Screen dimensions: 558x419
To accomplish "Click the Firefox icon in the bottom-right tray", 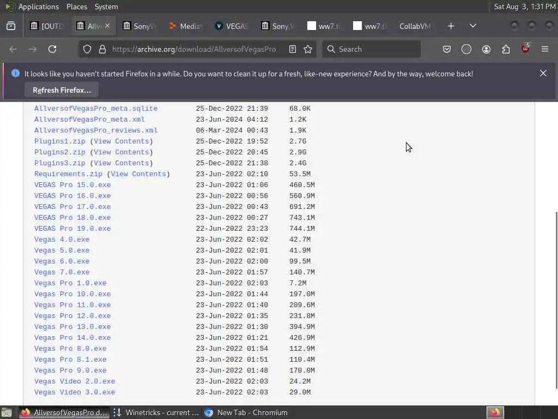I will pyautogui.click(x=495, y=412).
